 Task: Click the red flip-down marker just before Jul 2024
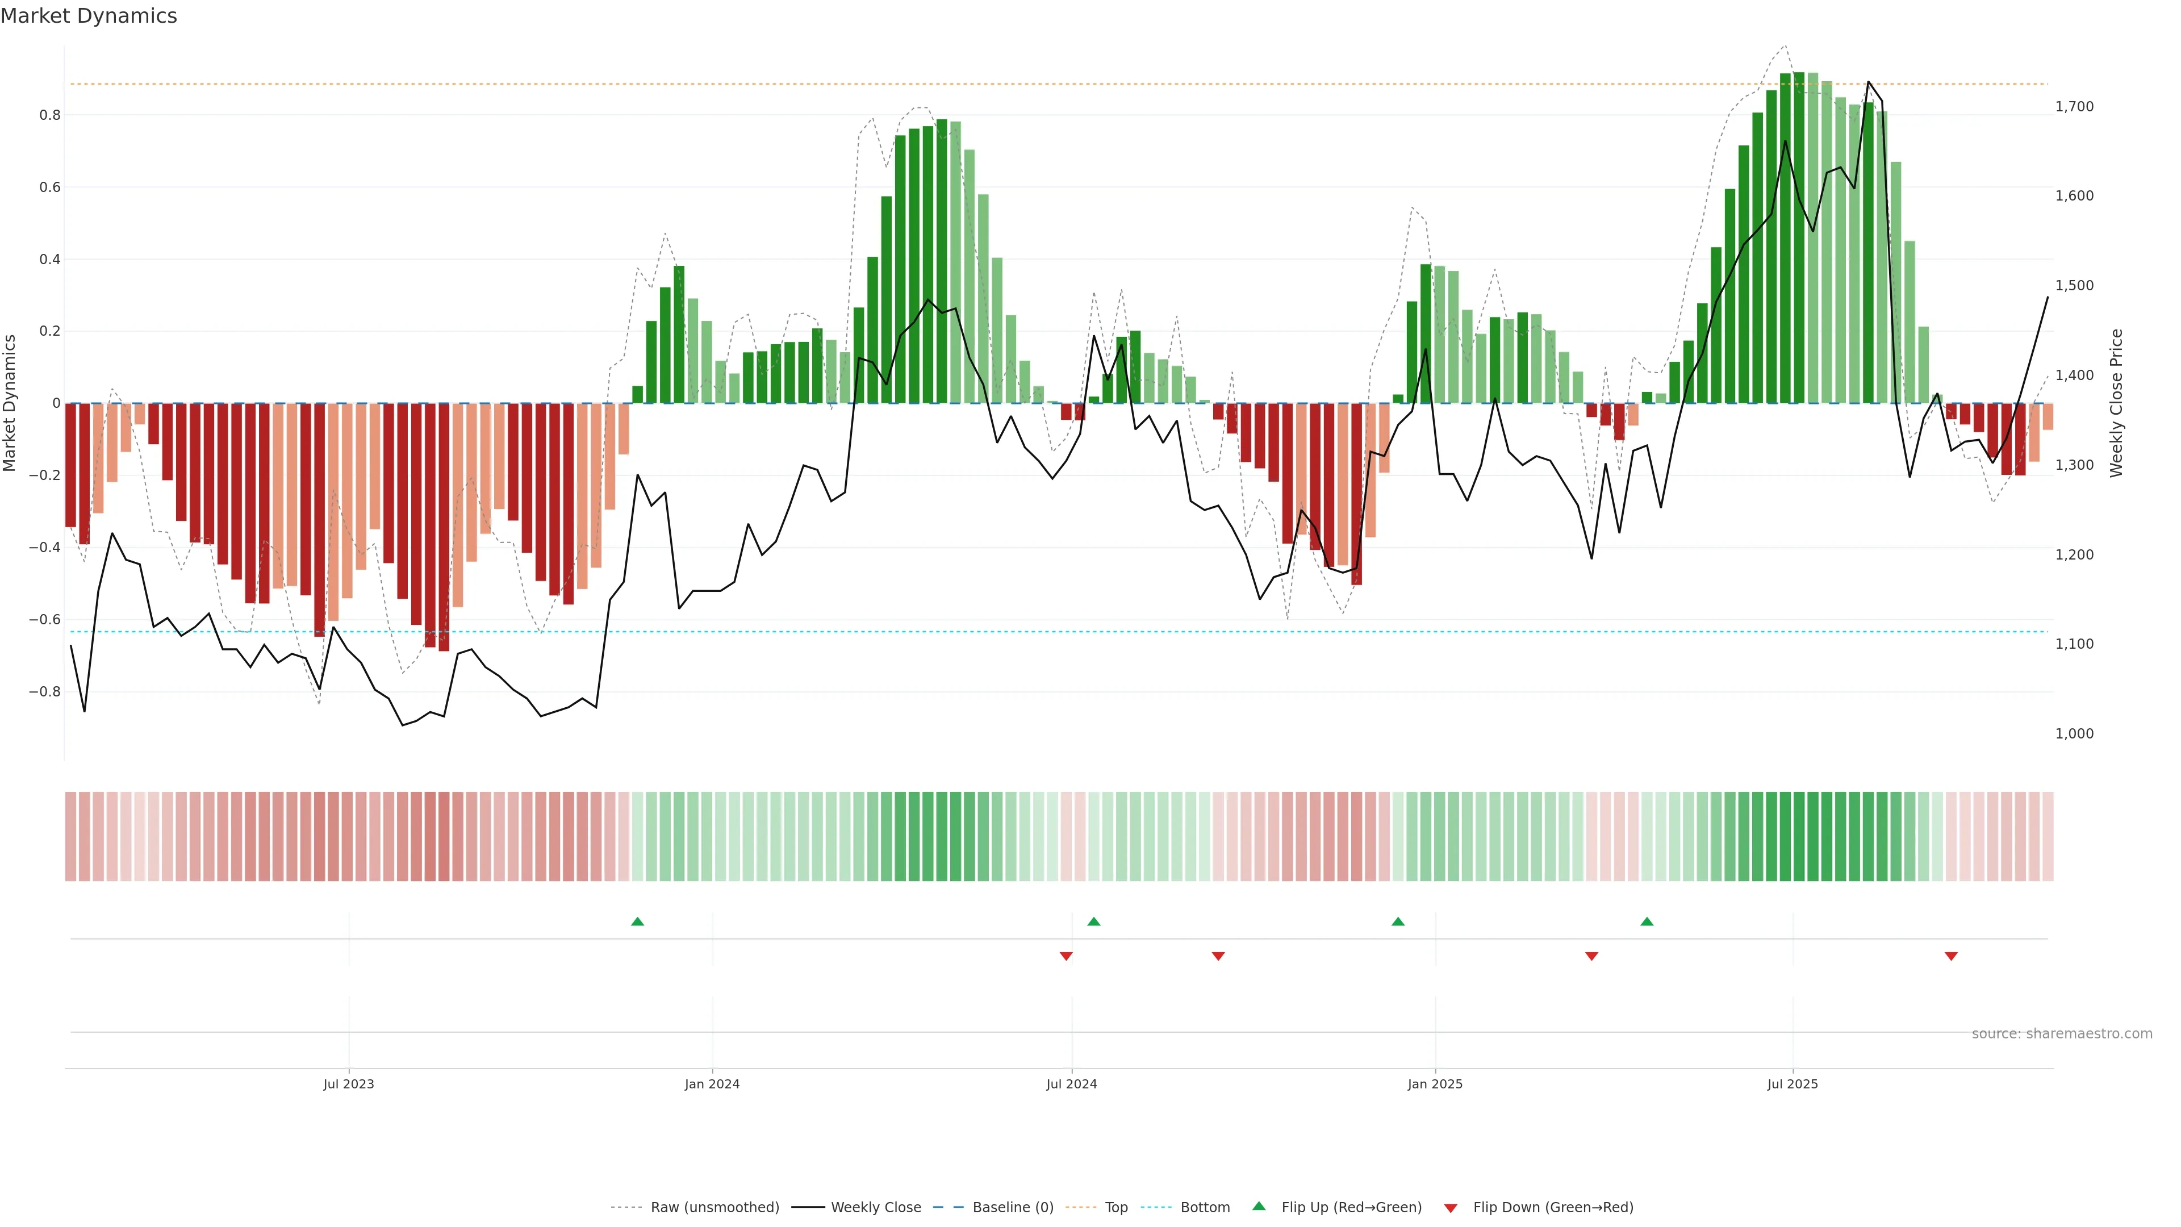(x=1066, y=956)
